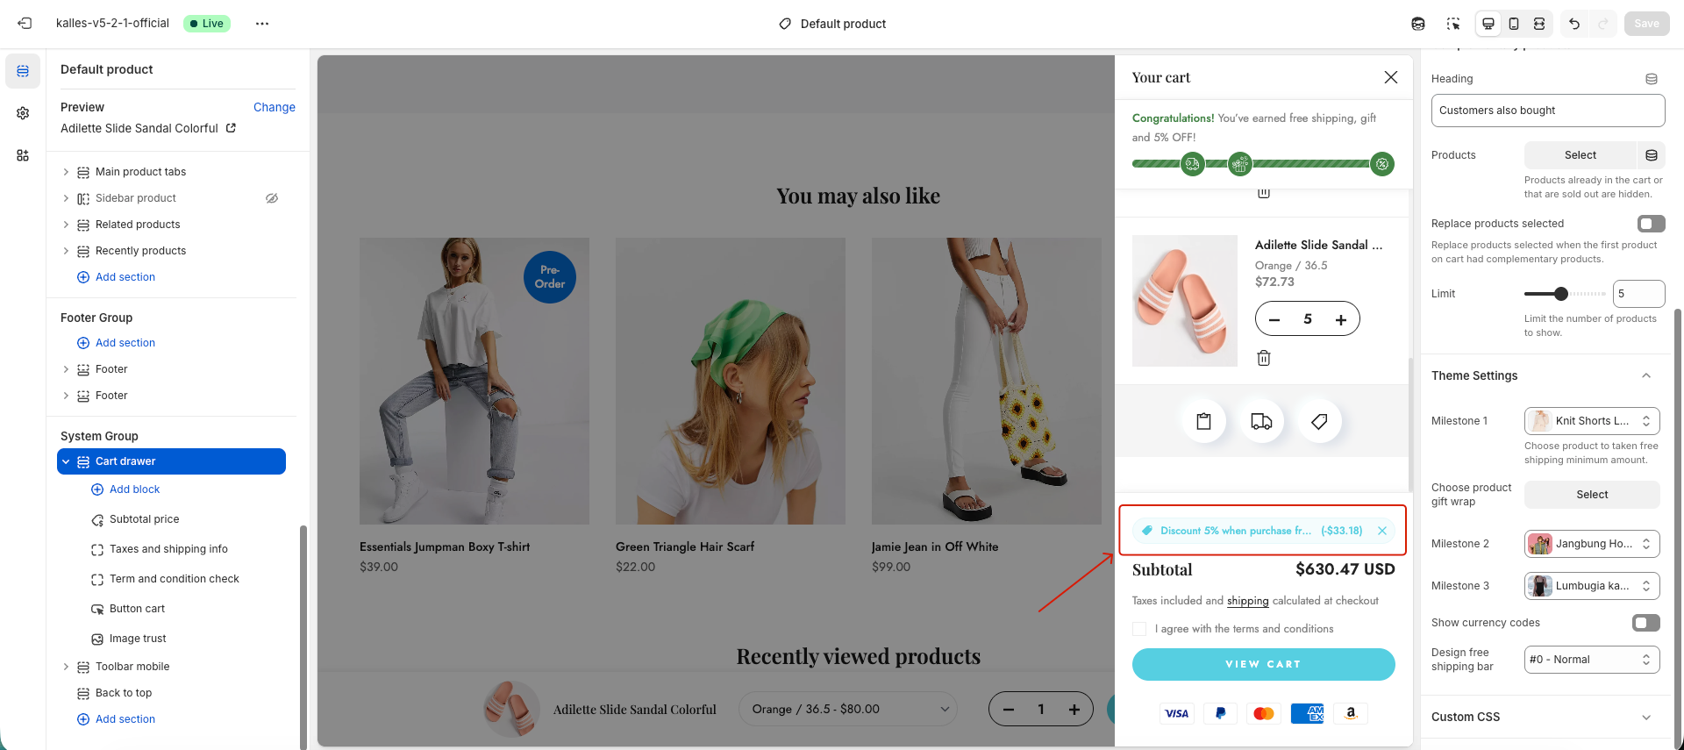Click the discount tag icon in cart
The width and height of the screenshot is (1684, 750).
[1319, 422]
